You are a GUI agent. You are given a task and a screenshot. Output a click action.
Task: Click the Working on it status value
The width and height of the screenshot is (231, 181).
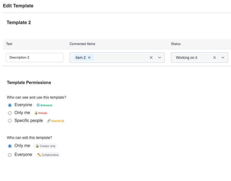point(187,58)
